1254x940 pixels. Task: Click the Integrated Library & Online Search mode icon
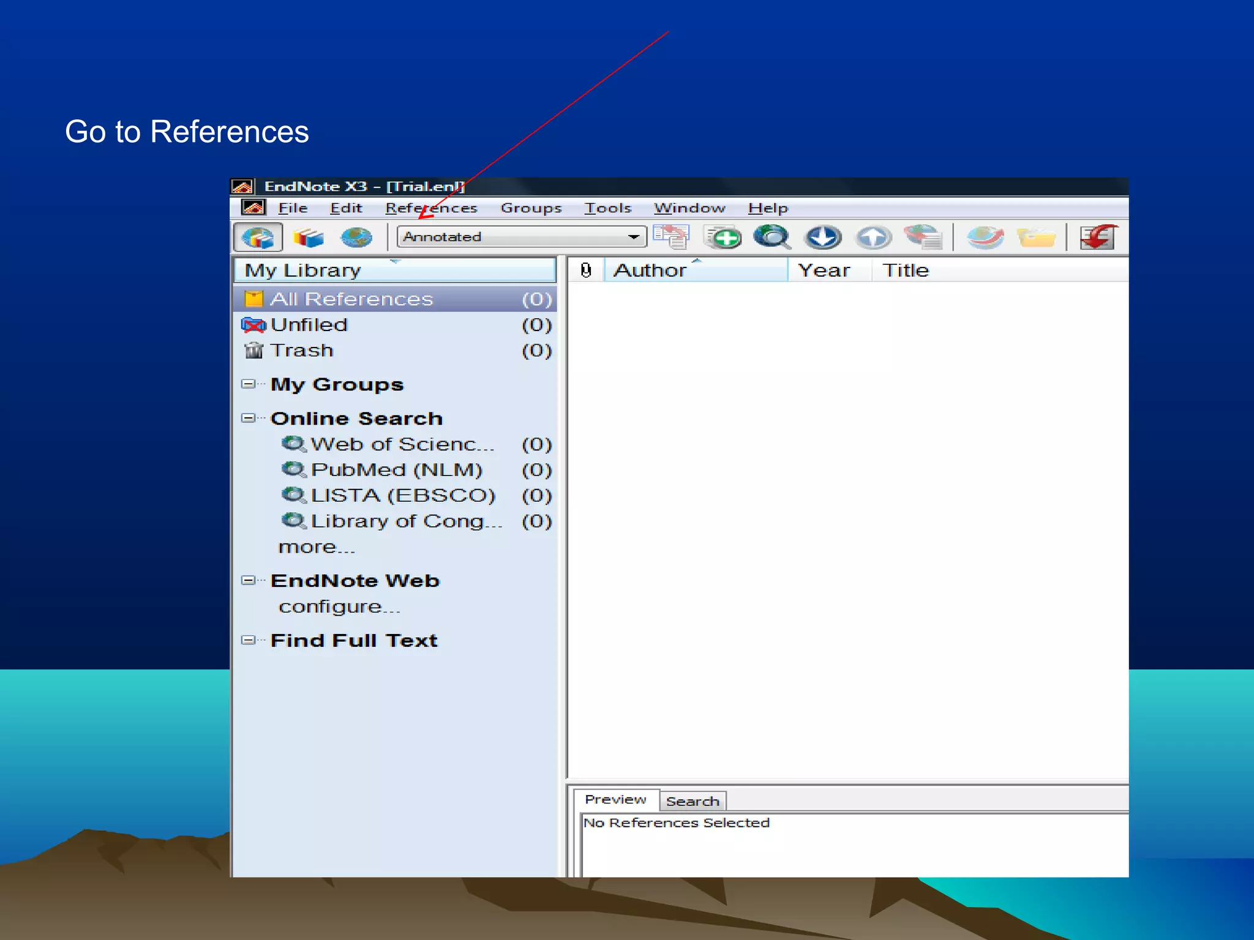point(258,237)
